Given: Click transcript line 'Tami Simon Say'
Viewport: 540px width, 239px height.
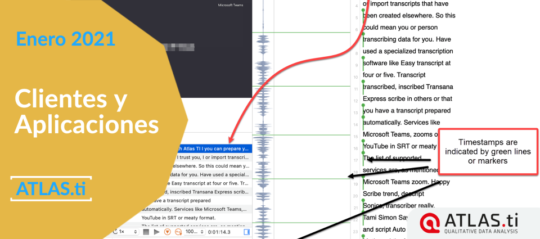Looking at the screenshot, I should pyautogui.click(x=386, y=217).
